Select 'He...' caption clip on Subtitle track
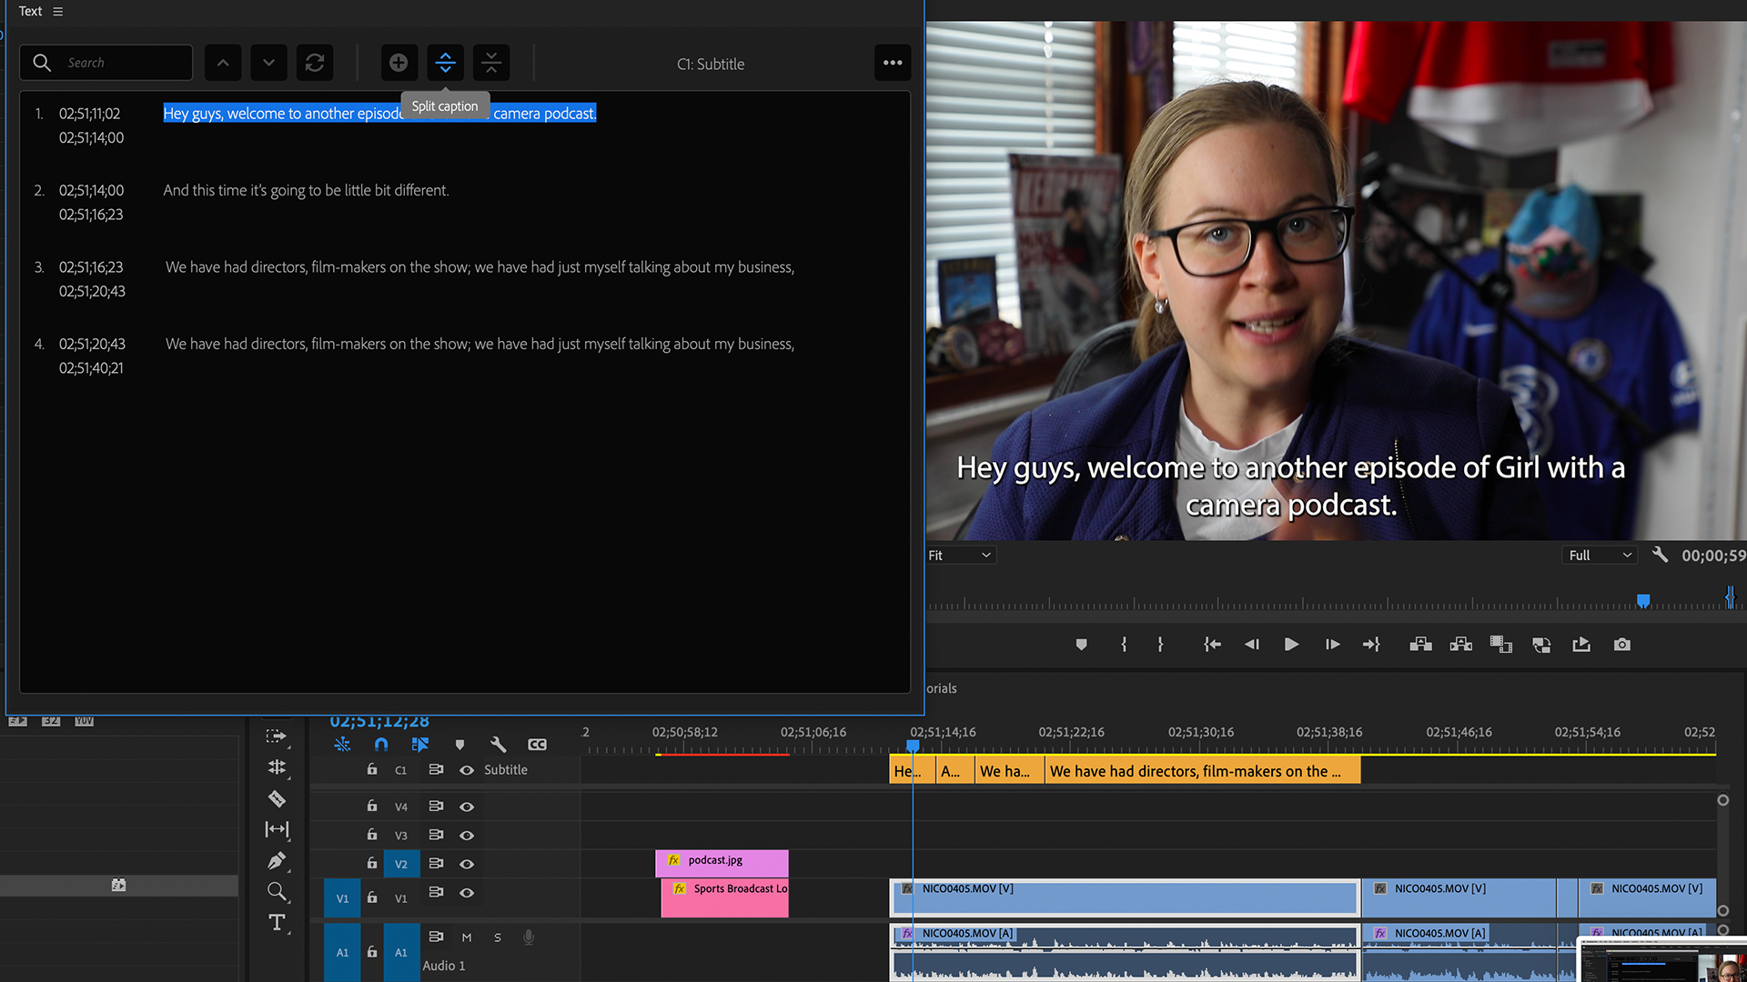The image size is (1747, 982). [913, 771]
